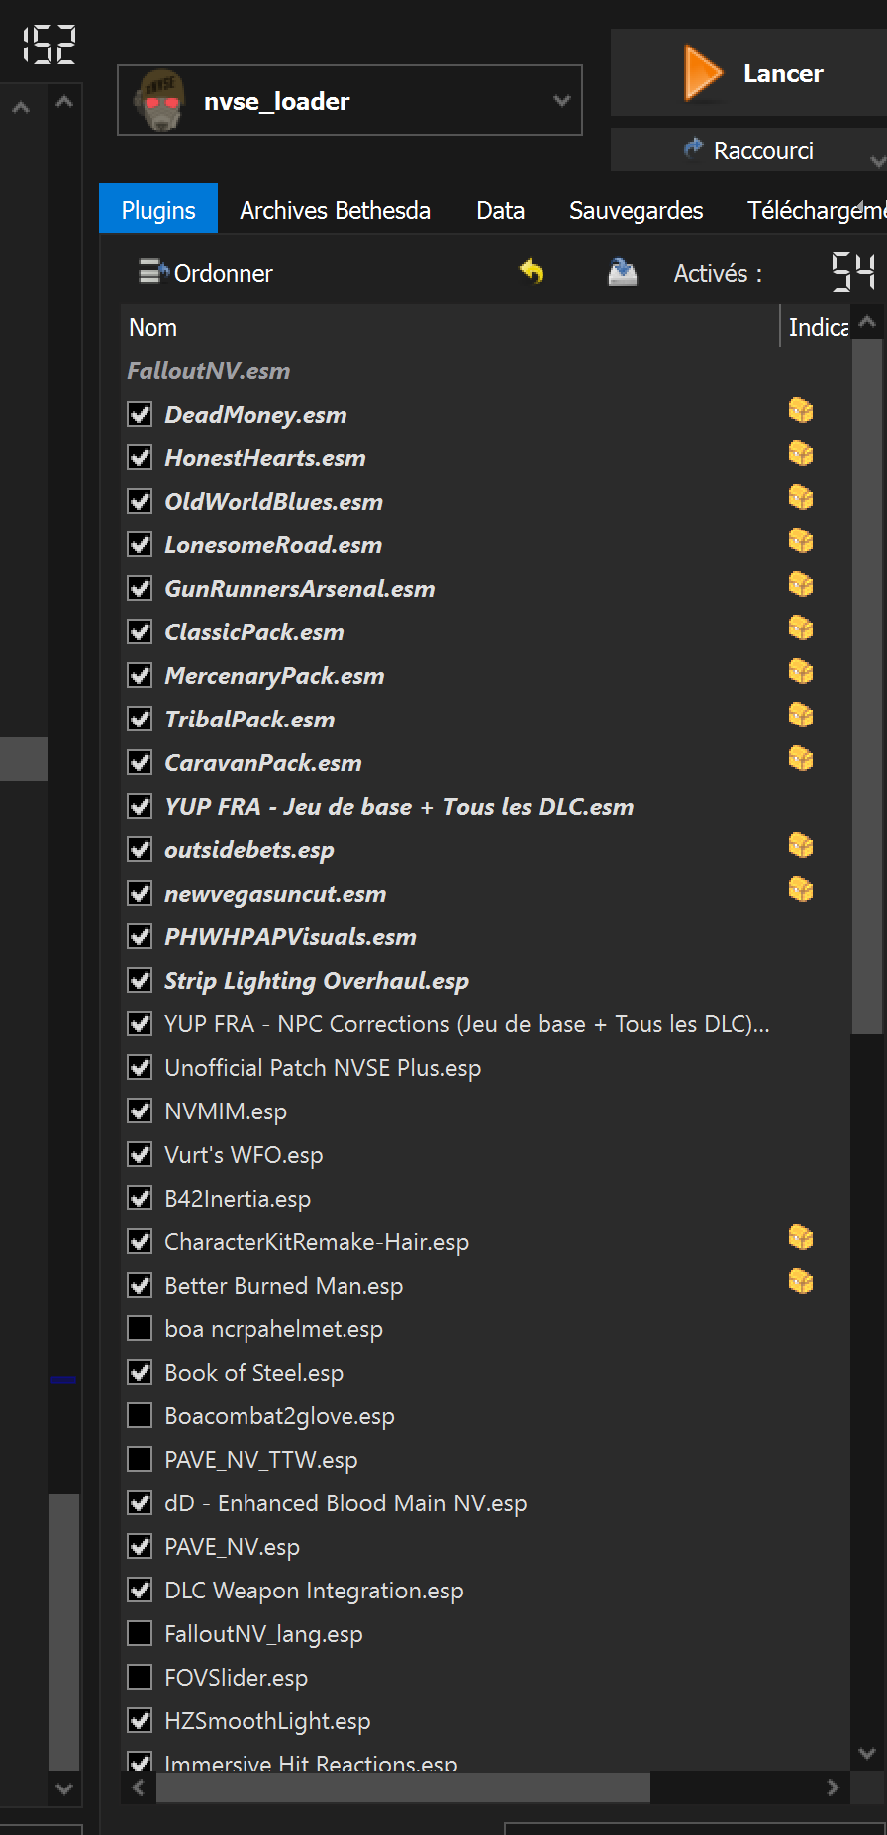Disable the DeadMoney.esm plugin checkbox
Screen dimensions: 887x1835
click(x=140, y=414)
